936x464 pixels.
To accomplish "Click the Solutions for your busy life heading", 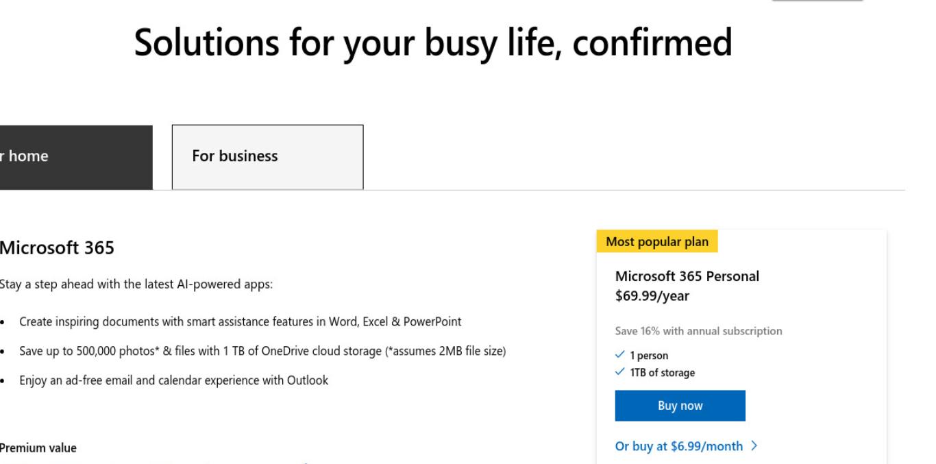I will [433, 42].
